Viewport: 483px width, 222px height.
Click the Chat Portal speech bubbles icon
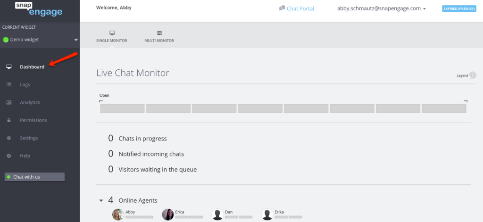pyautogui.click(x=282, y=8)
